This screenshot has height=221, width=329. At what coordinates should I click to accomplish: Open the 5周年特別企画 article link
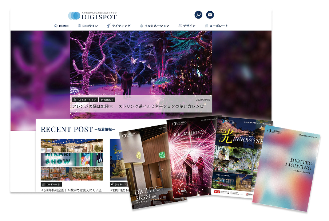pos(71,190)
